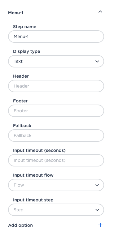Viewport: 114px width, 237px height.
Task: Click the Display type label
Action: (x=27, y=52)
